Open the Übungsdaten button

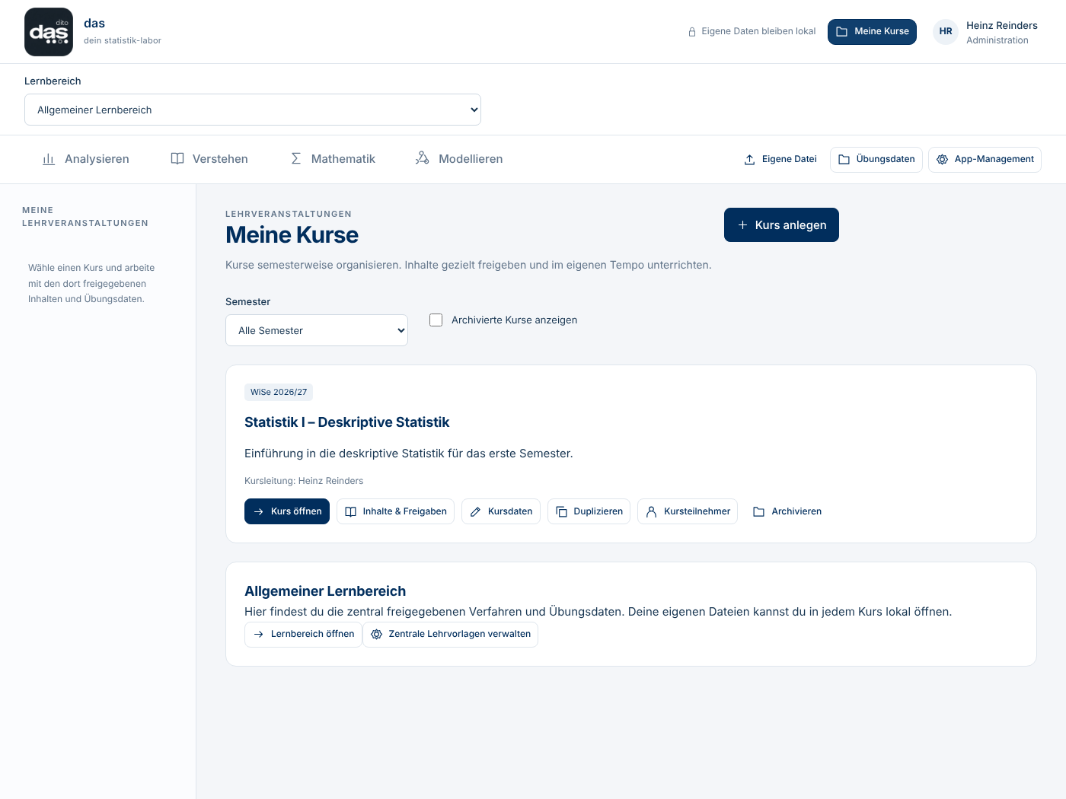click(x=876, y=160)
